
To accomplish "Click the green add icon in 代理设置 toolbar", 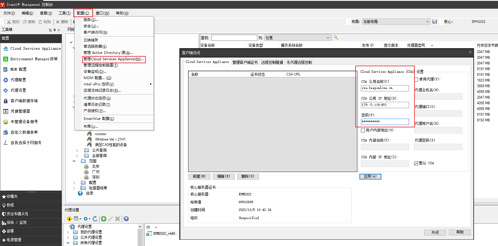I will (x=104, y=219).
